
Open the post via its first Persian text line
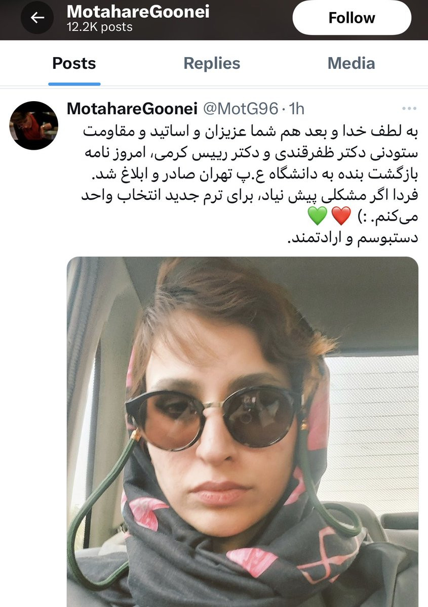[x=250, y=131]
